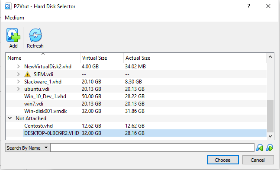Sort by the Actual Size column header
The height and width of the screenshot is (170, 280).
[195, 58]
